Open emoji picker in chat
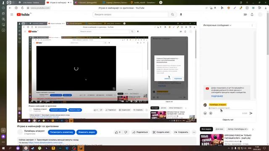The image size is (269, 151). [205, 113]
